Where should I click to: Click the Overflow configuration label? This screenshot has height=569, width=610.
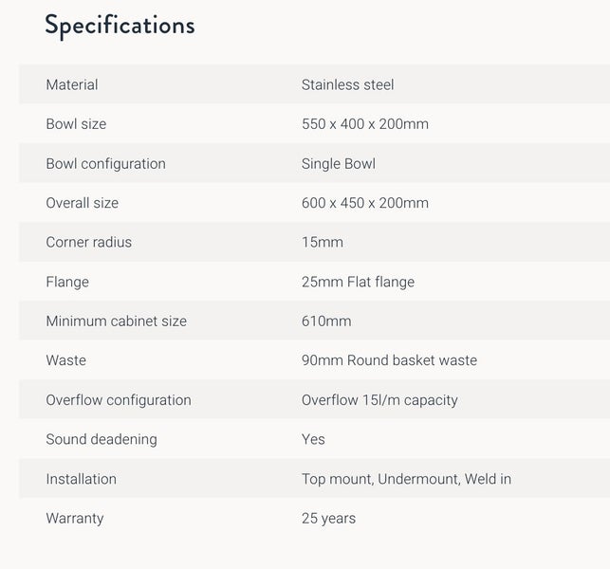[x=119, y=400]
